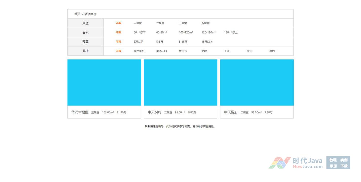Open the 华润幸福里 case thumbnail image

[104, 82]
